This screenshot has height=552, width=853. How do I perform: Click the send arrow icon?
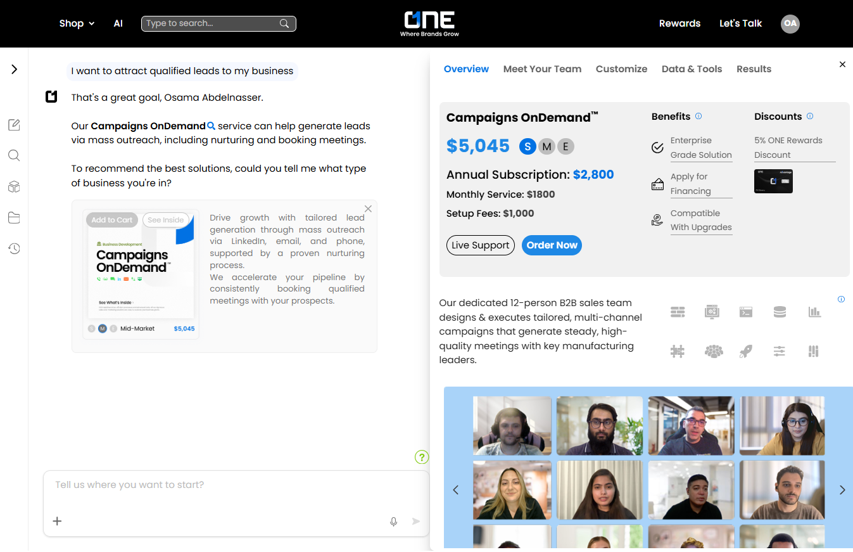click(x=416, y=522)
